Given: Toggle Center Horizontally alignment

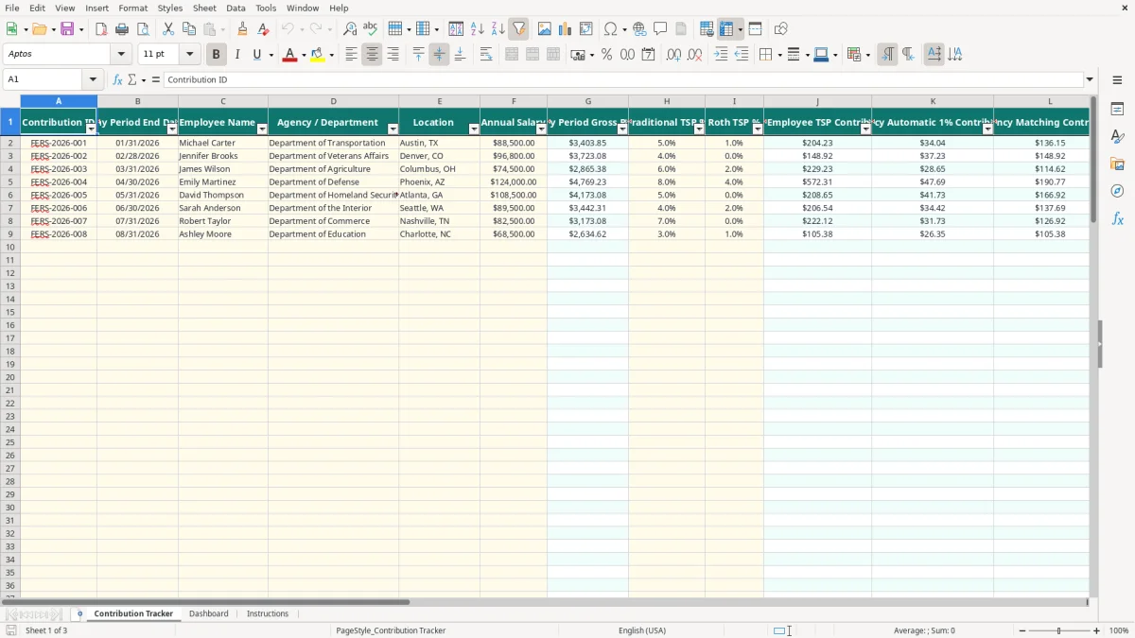Looking at the screenshot, I should [x=372, y=55].
